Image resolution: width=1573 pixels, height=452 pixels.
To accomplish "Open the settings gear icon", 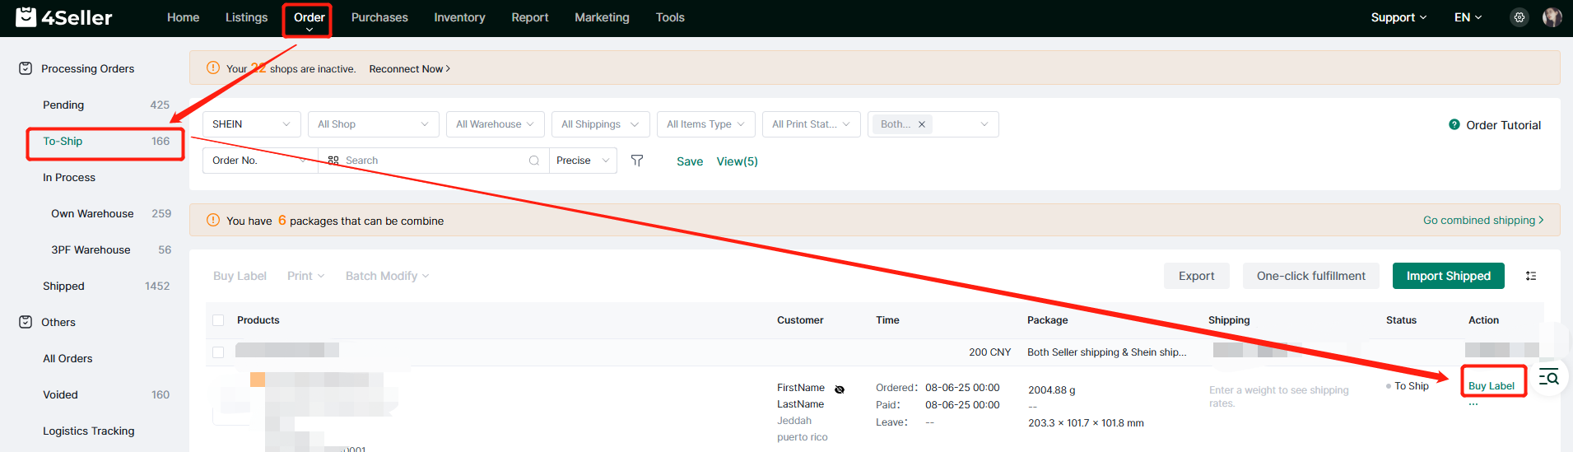I will tap(1519, 17).
